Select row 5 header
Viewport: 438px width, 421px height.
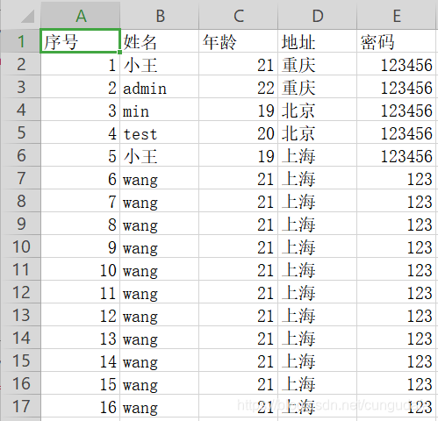click(x=20, y=132)
